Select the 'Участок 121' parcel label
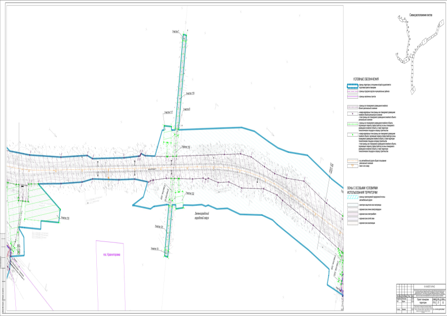This screenshot has height=316, width=447. click(159, 226)
